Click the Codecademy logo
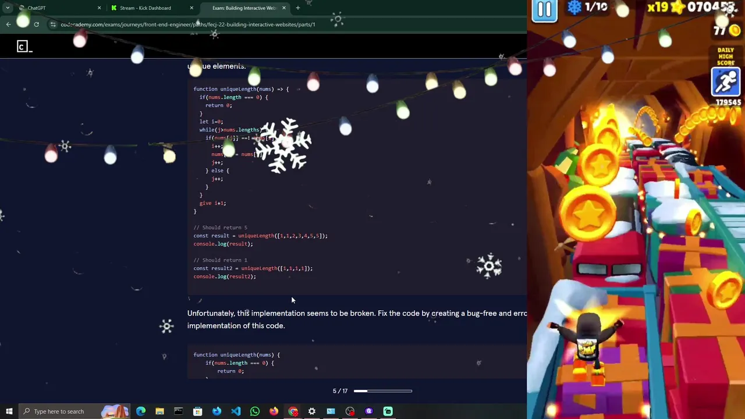Viewport: 745px width, 419px height. click(24, 46)
